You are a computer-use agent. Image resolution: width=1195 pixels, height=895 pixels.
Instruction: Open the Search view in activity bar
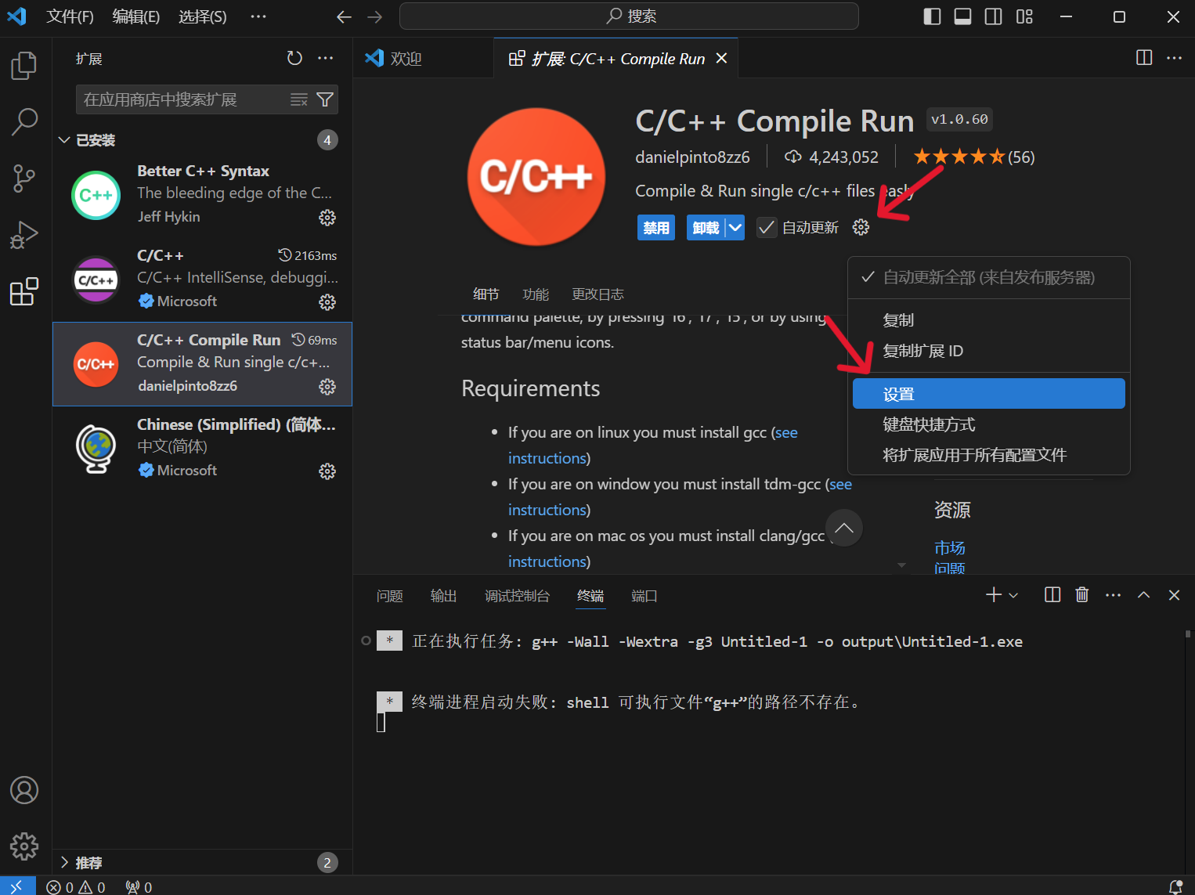pos(24,122)
